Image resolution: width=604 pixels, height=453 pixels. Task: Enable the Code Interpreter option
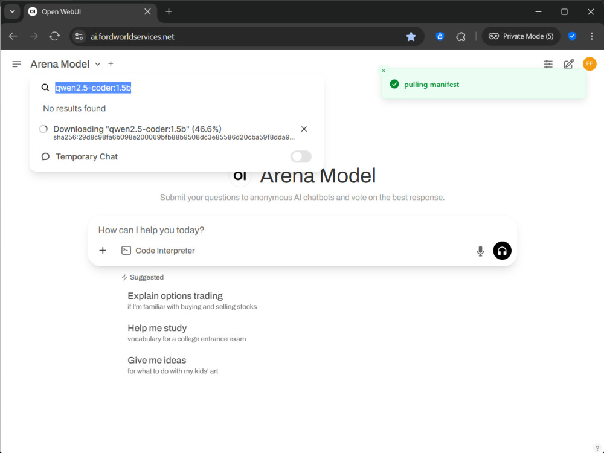tap(158, 251)
